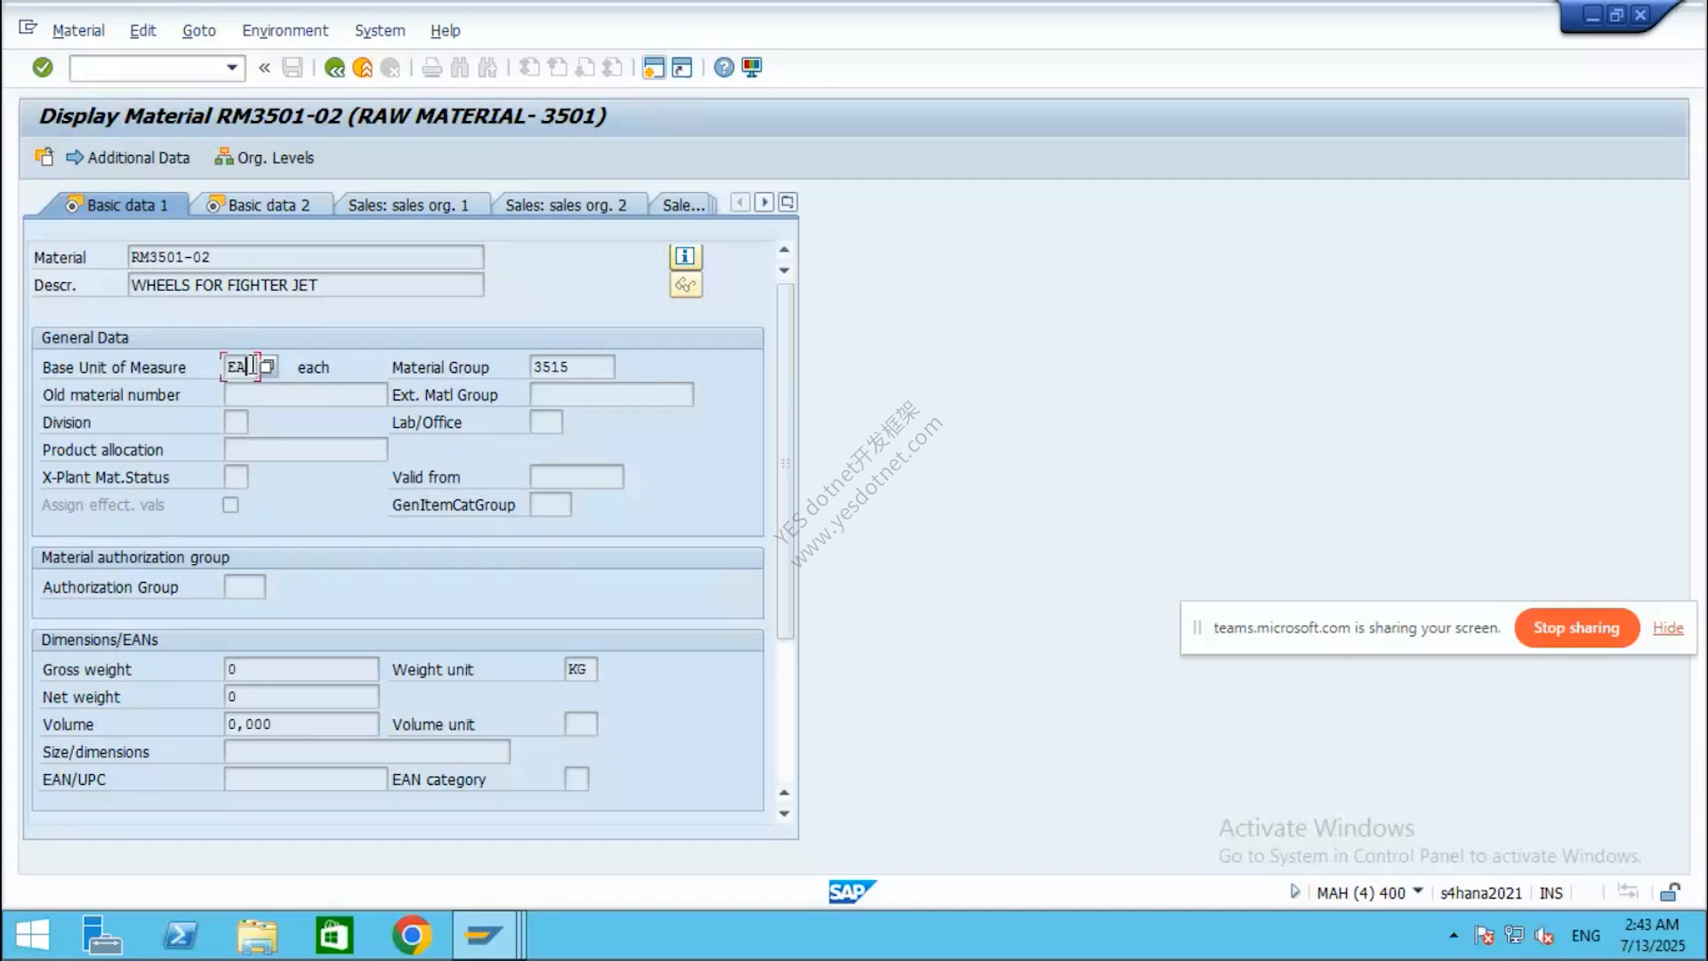Expand the MAH (4) 400 system dropdown
Viewport: 1708px width, 961px height.
click(1418, 892)
